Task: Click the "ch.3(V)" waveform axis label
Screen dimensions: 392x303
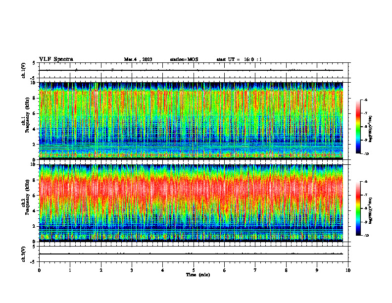Action: 23,254
